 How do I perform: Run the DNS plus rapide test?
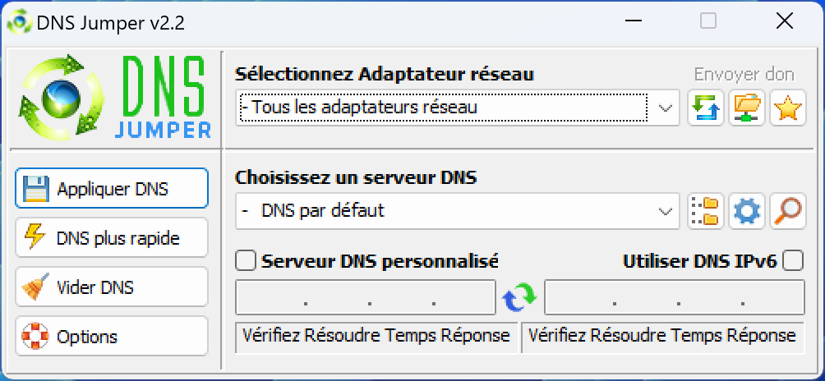click(112, 237)
